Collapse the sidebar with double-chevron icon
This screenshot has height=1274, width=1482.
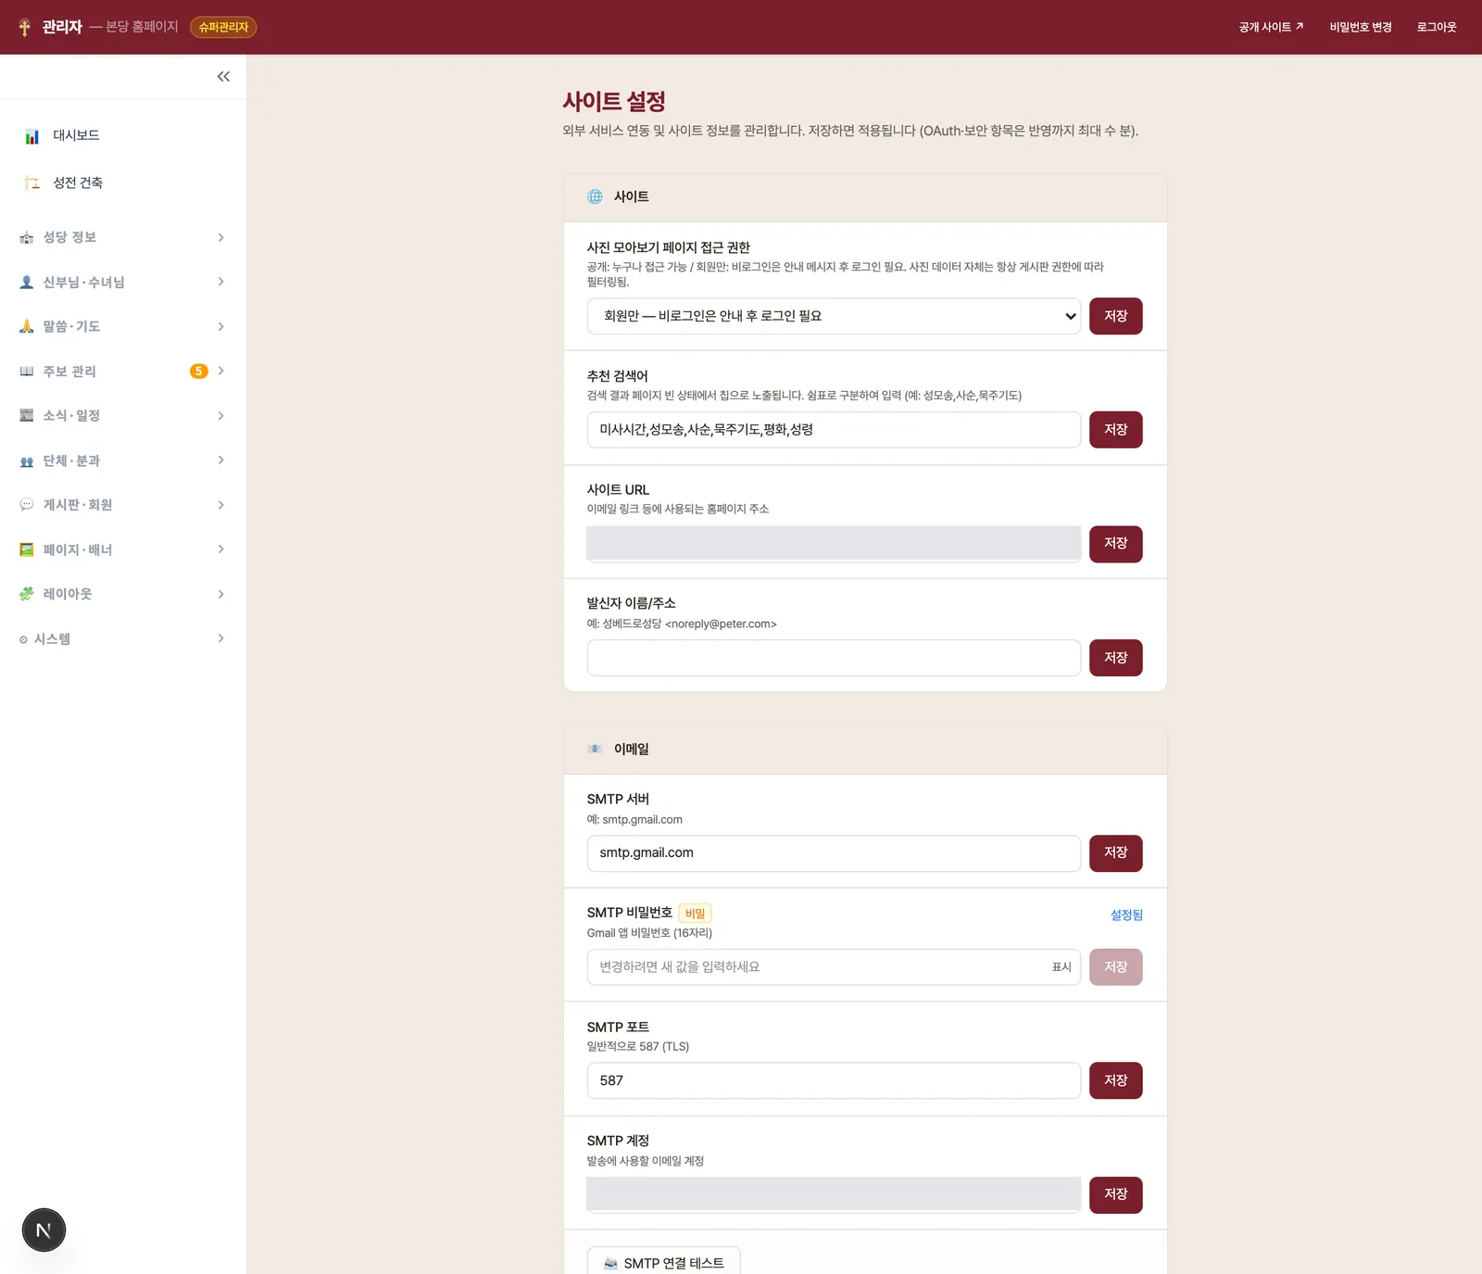tap(223, 77)
